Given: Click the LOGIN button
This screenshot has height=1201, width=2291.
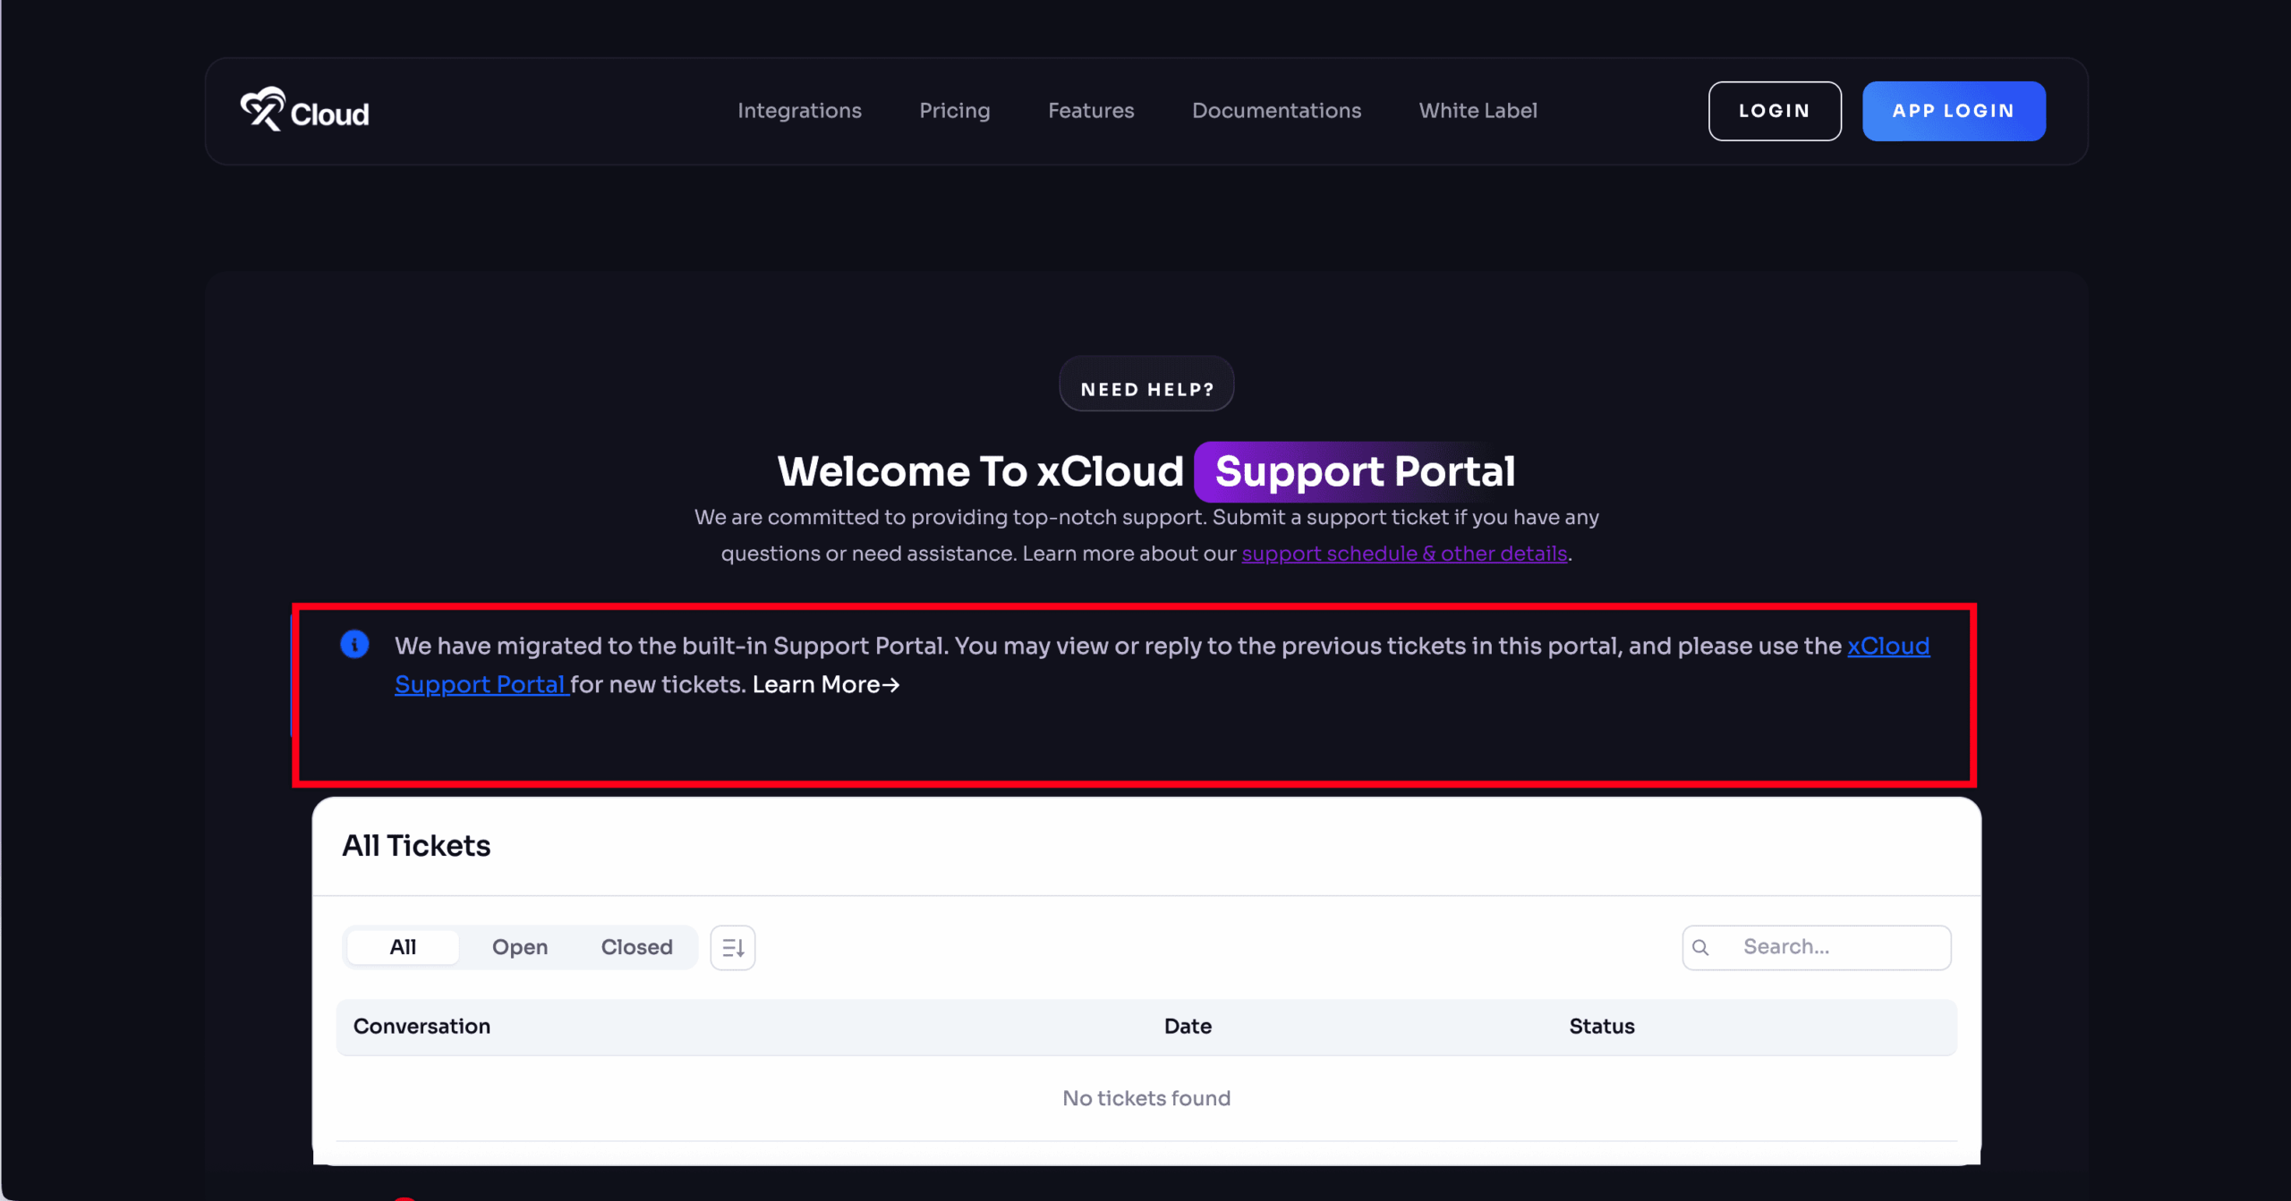Looking at the screenshot, I should pos(1774,110).
